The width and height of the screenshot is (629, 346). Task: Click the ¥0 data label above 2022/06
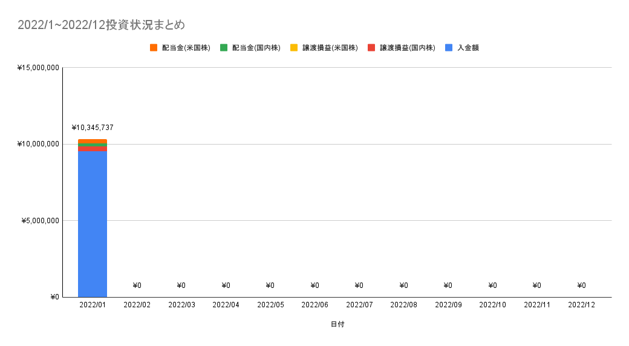(315, 286)
